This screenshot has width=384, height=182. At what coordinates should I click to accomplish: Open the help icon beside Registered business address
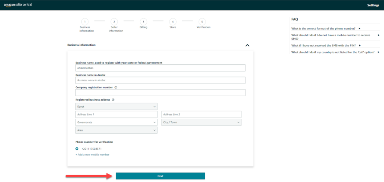tap(113, 100)
